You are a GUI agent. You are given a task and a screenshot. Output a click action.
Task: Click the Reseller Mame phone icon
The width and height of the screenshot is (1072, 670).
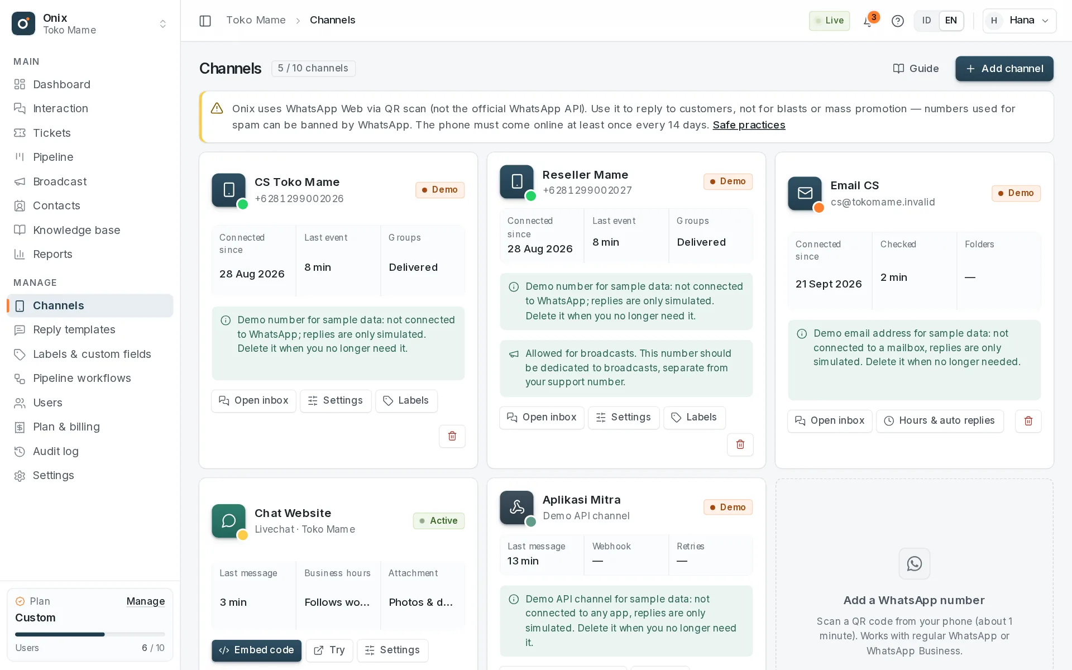(516, 181)
